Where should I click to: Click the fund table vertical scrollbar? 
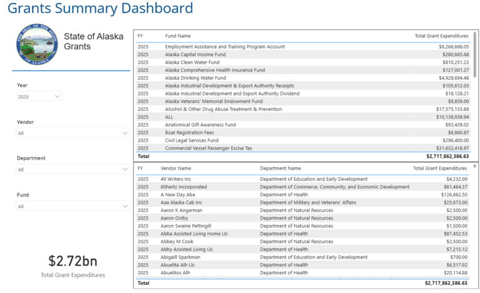click(x=475, y=55)
